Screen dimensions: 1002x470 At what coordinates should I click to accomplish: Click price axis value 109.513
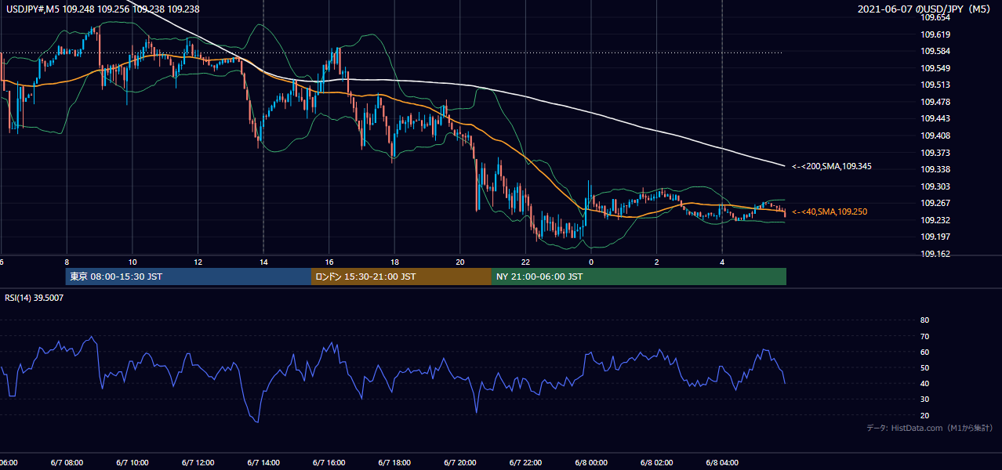[936, 85]
